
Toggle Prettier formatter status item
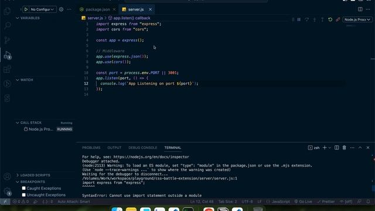click(x=326, y=202)
